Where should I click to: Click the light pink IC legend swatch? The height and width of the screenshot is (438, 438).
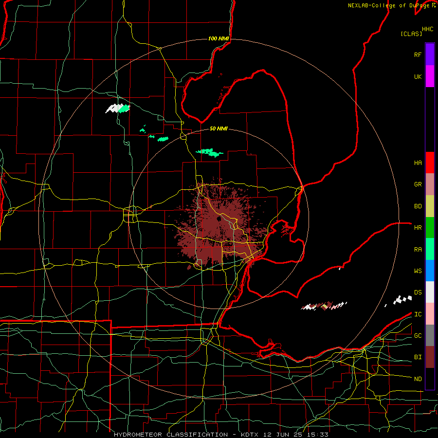[430, 314]
